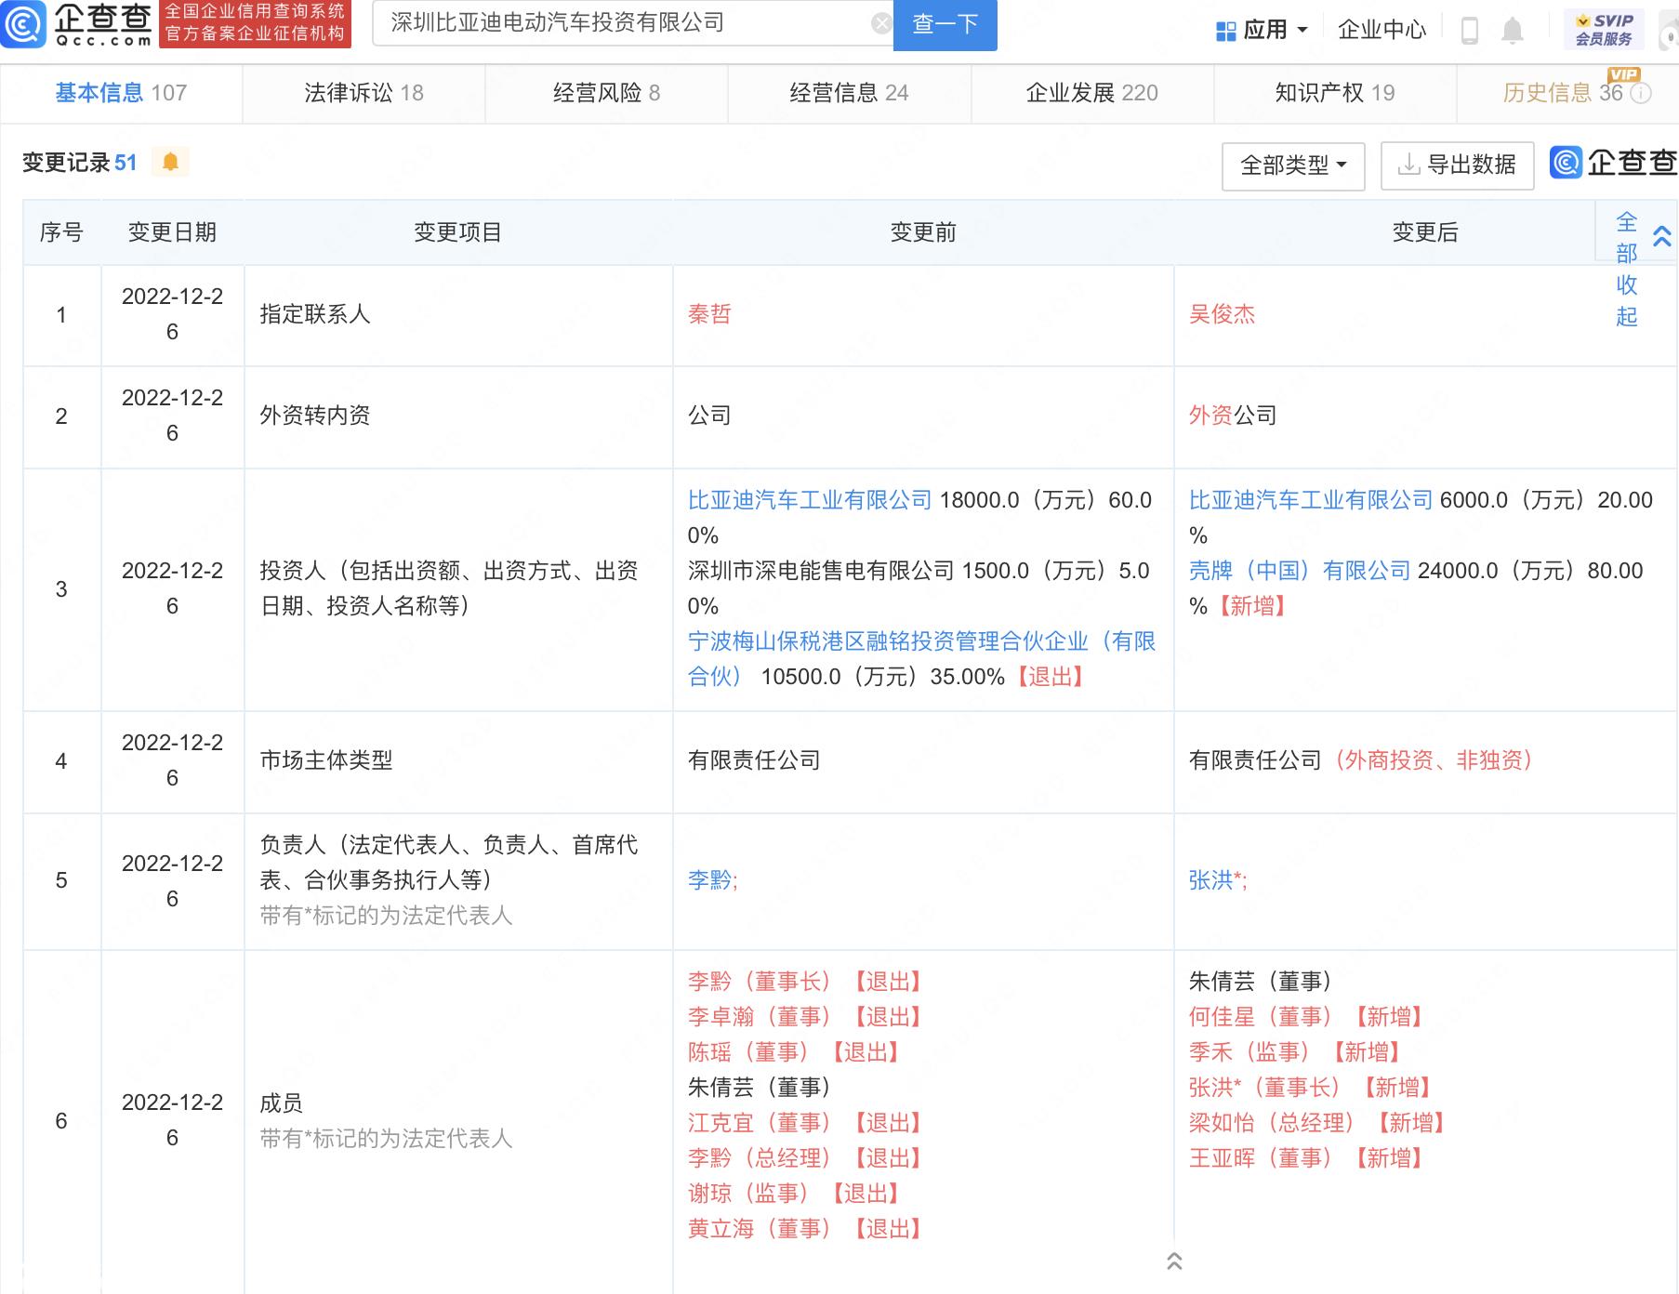Open 比亚迪汽车工业有限公司 link in 变更后 column

coord(1310,500)
